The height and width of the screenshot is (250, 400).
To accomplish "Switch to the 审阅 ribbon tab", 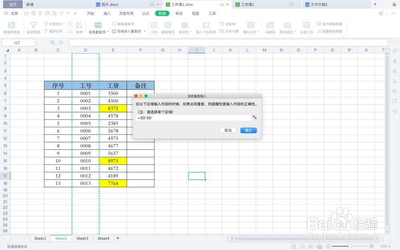I will click(178, 13).
